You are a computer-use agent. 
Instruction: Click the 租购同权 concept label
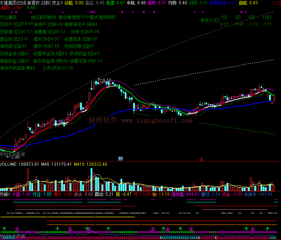(107, 17)
